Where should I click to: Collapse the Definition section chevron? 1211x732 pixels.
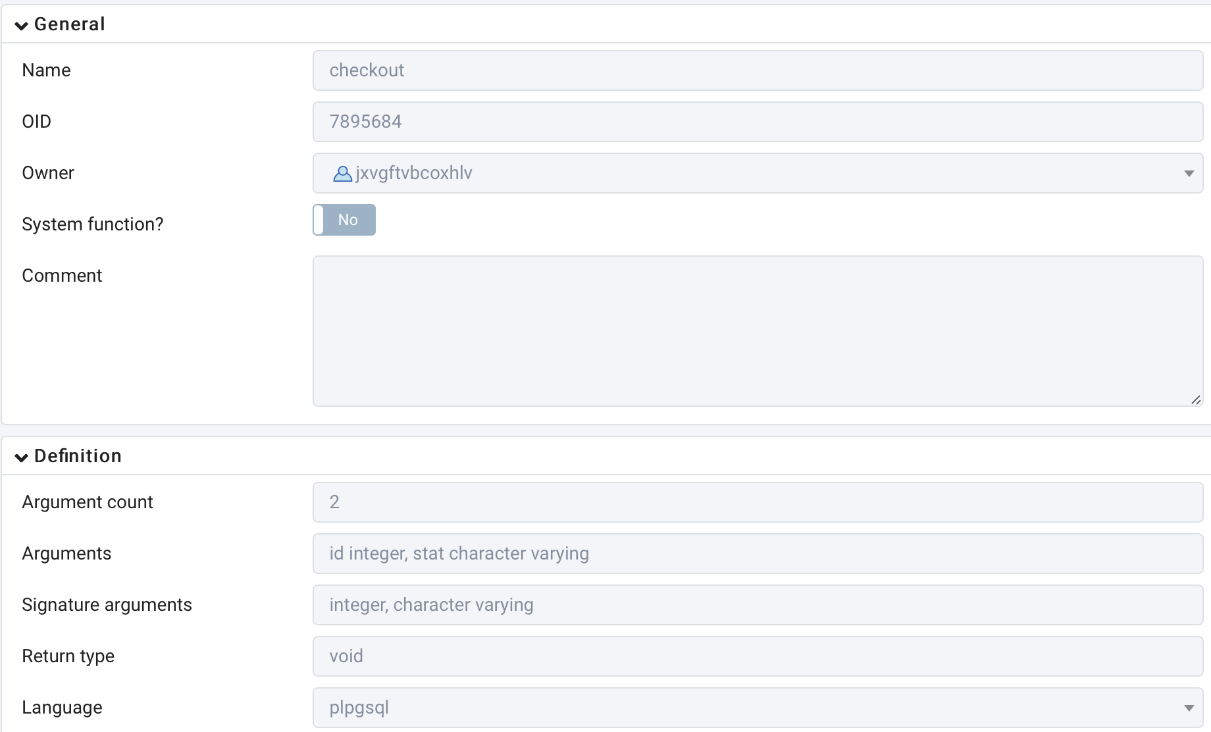(x=21, y=457)
